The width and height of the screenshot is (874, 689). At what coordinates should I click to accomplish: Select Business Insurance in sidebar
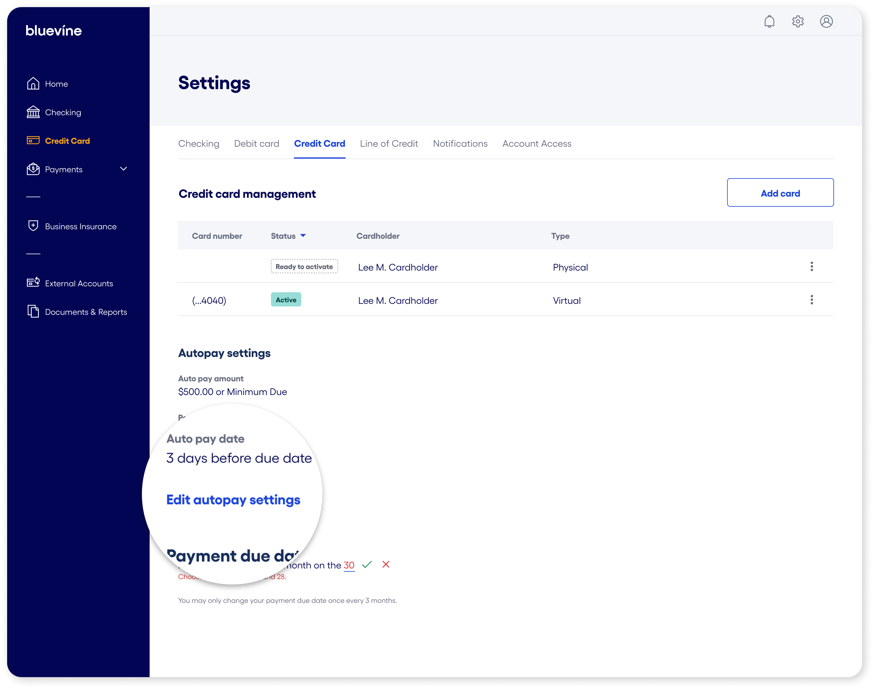pyautogui.click(x=81, y=226)
